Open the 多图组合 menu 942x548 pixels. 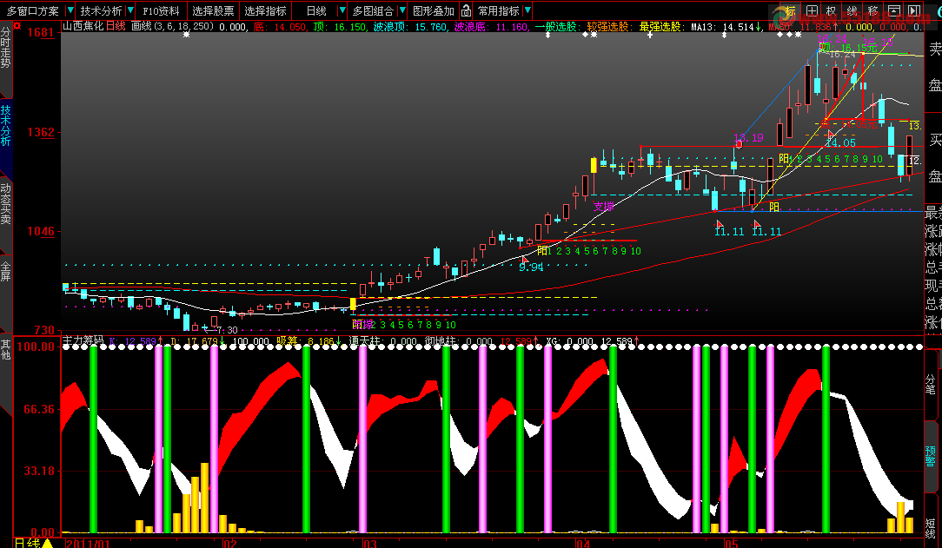click(x=373, y=10)
